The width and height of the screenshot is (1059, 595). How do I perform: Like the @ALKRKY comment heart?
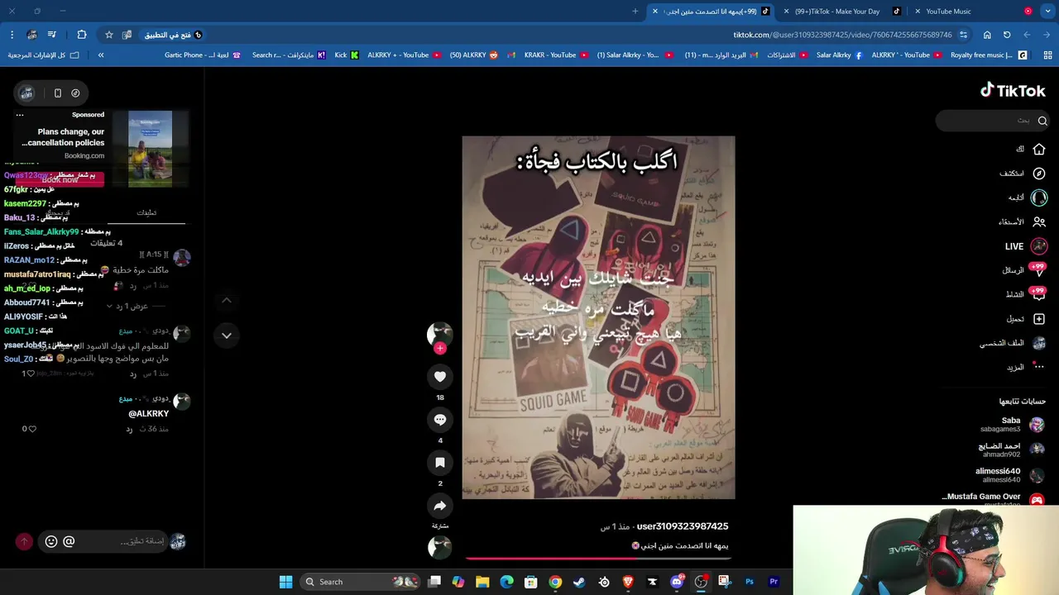pyautogui.click(x=32, y=429)
